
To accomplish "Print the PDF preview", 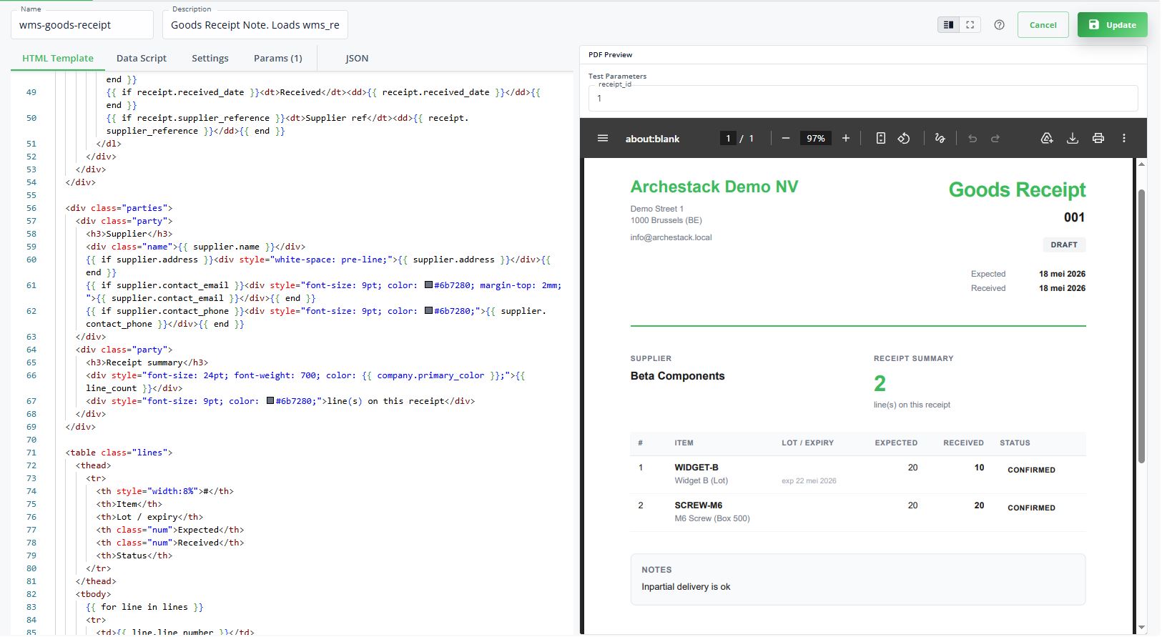I will click(1098, 138).
